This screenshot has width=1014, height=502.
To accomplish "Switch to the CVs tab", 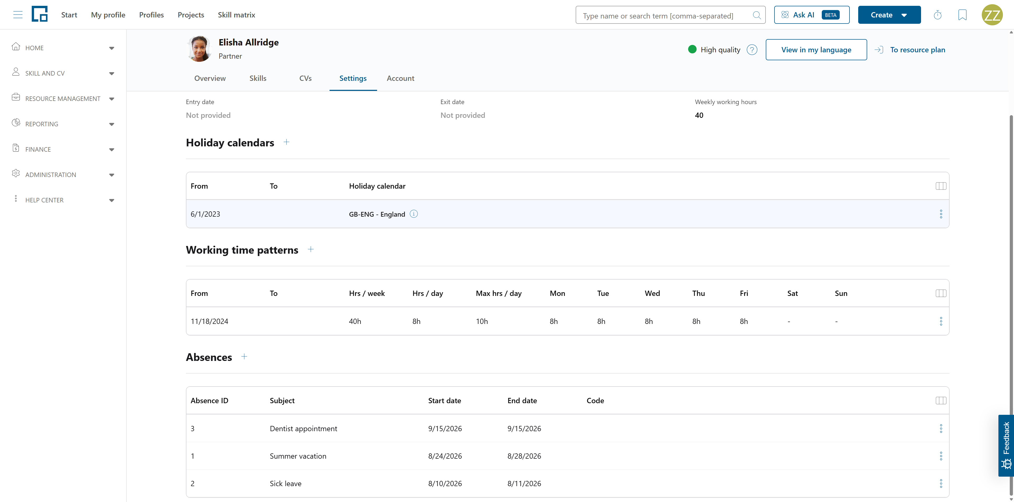I will (306, 78).
